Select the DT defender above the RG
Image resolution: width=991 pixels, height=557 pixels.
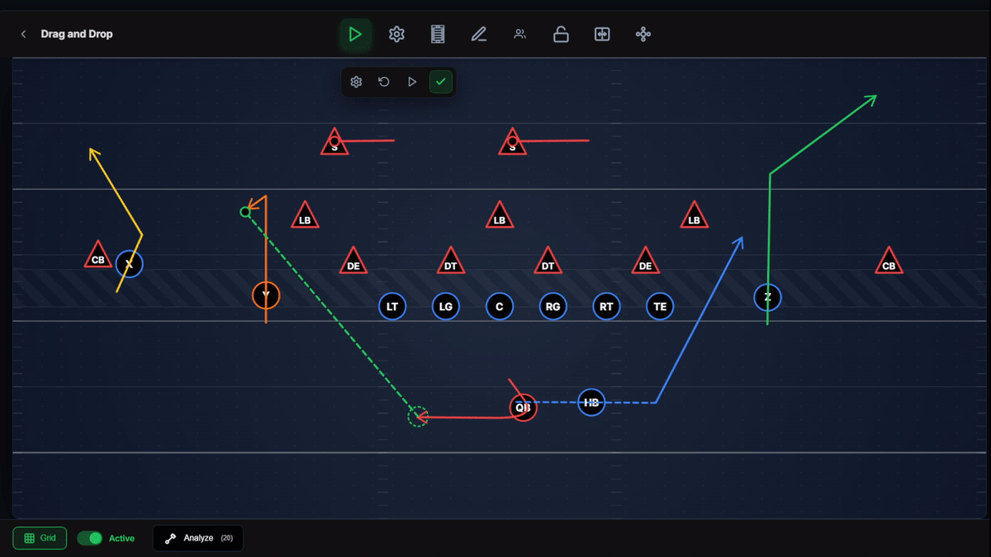pos(548,262)
